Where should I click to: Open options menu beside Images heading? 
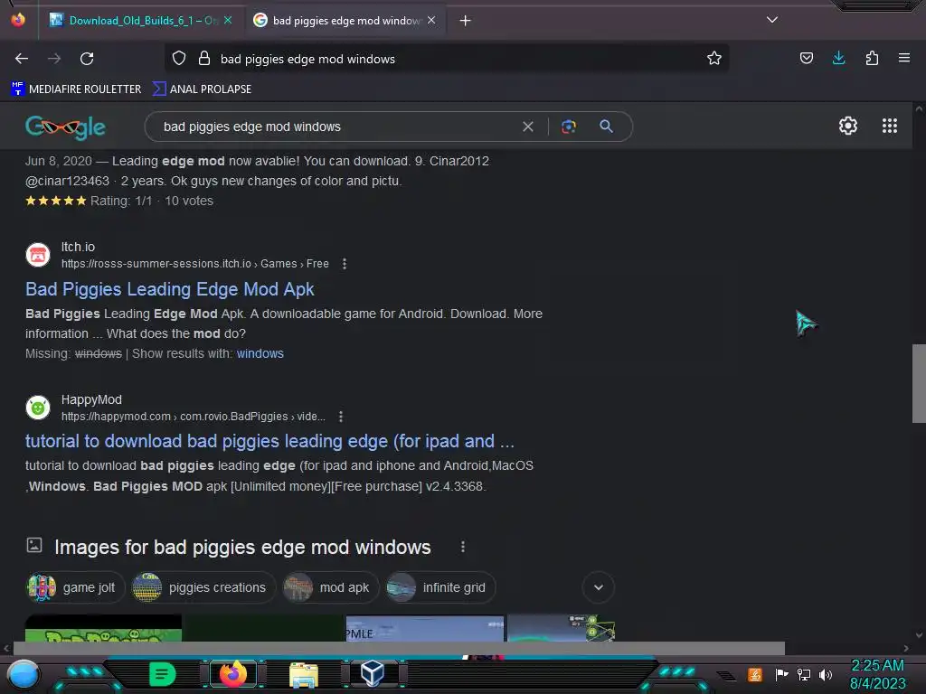tap(463, 547)
